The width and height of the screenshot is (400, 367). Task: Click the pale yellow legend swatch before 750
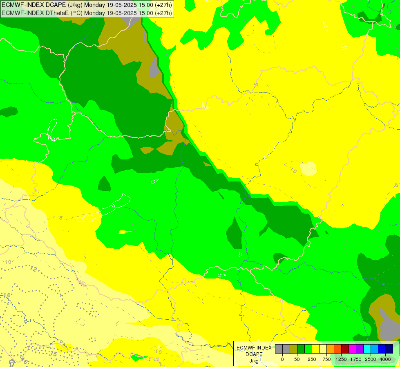[x=323, y=349]
